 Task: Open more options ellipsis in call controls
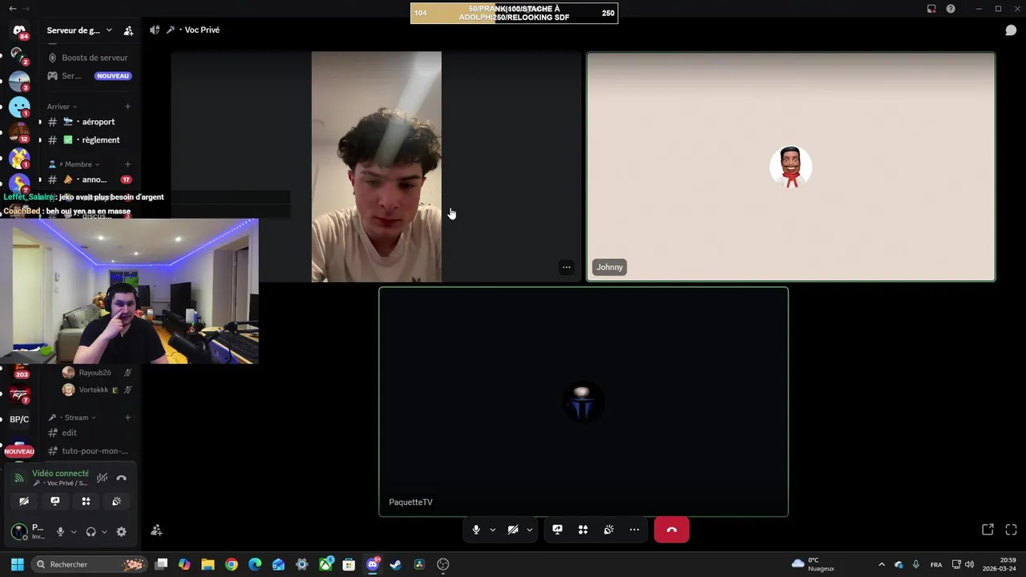coord(634,530)
